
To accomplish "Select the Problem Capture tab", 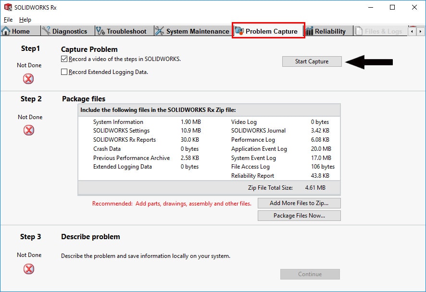I will click(268, 31).
